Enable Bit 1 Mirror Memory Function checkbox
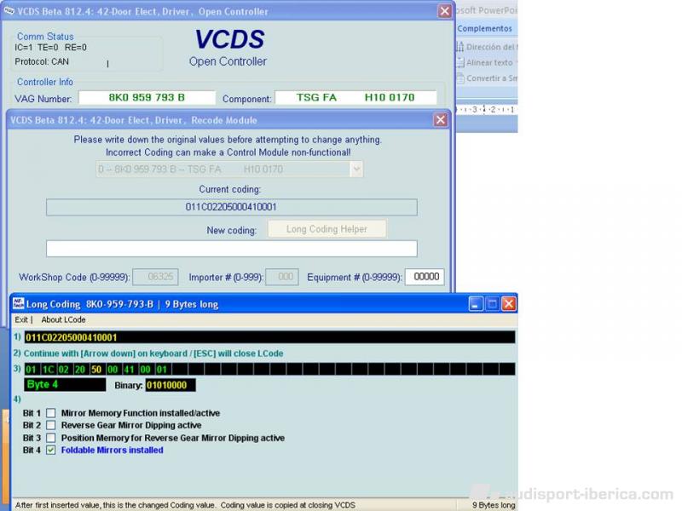 pos(51,413)
